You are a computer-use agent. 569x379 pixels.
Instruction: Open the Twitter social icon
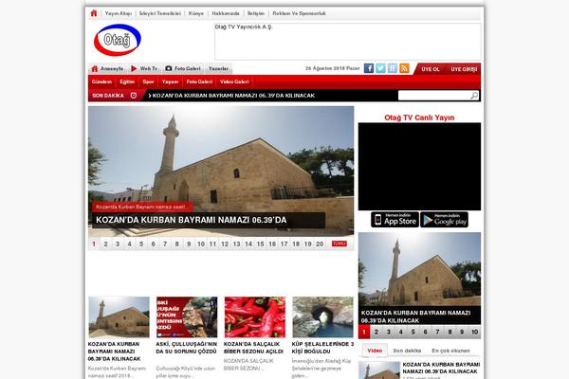(380, 69)
